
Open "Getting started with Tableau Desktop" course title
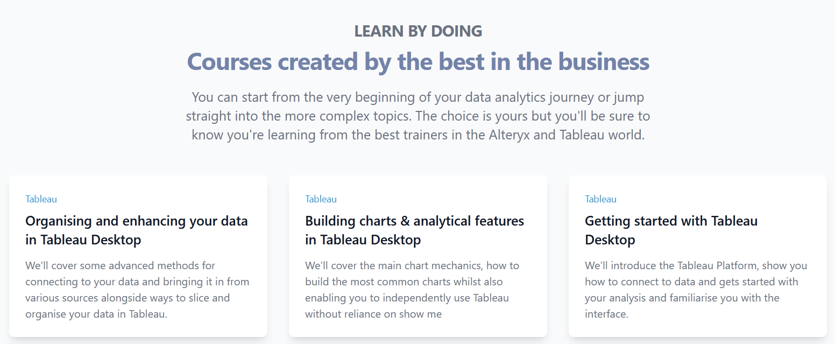671,230
